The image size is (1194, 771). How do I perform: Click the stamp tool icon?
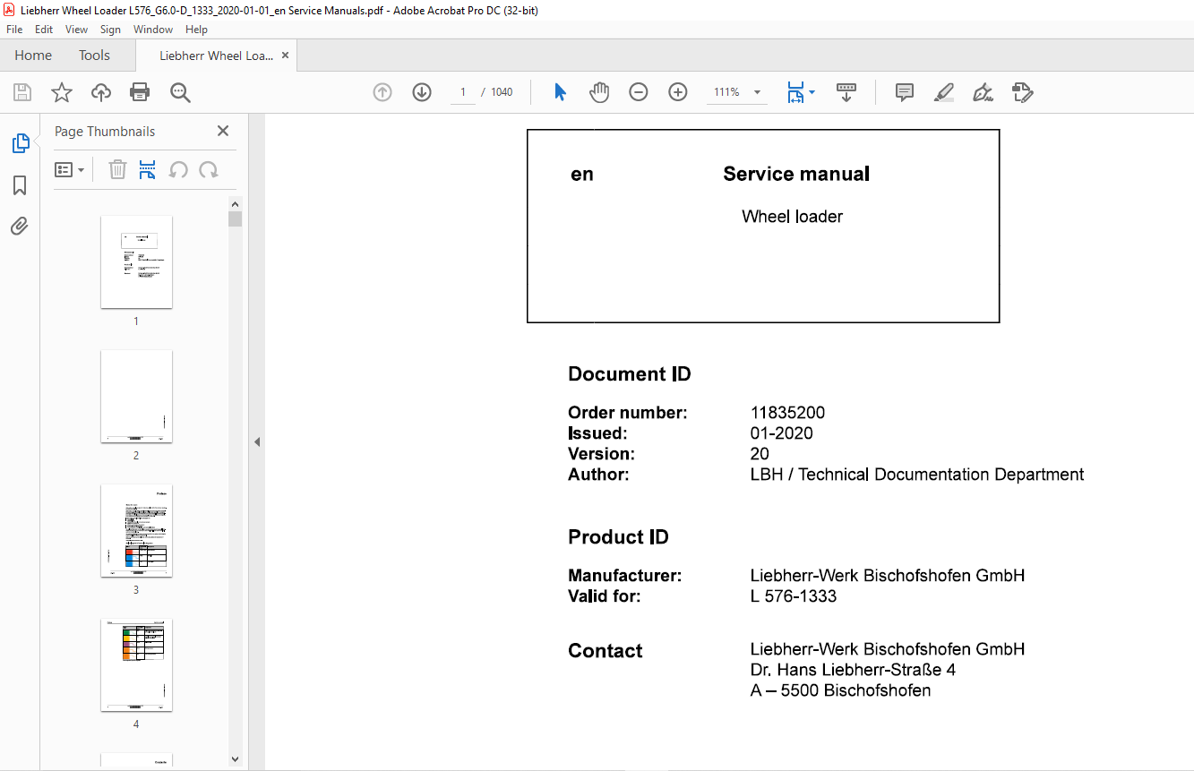(x=1022, y=92)
